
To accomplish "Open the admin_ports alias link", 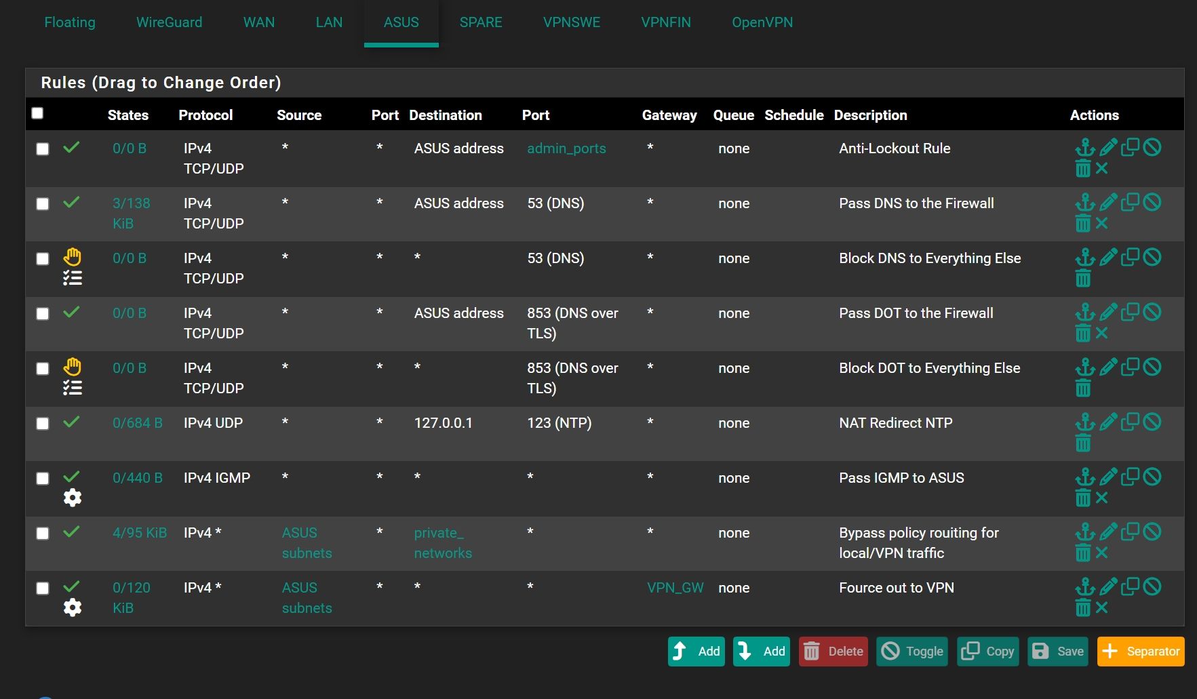I will click(x=566, y=148).
